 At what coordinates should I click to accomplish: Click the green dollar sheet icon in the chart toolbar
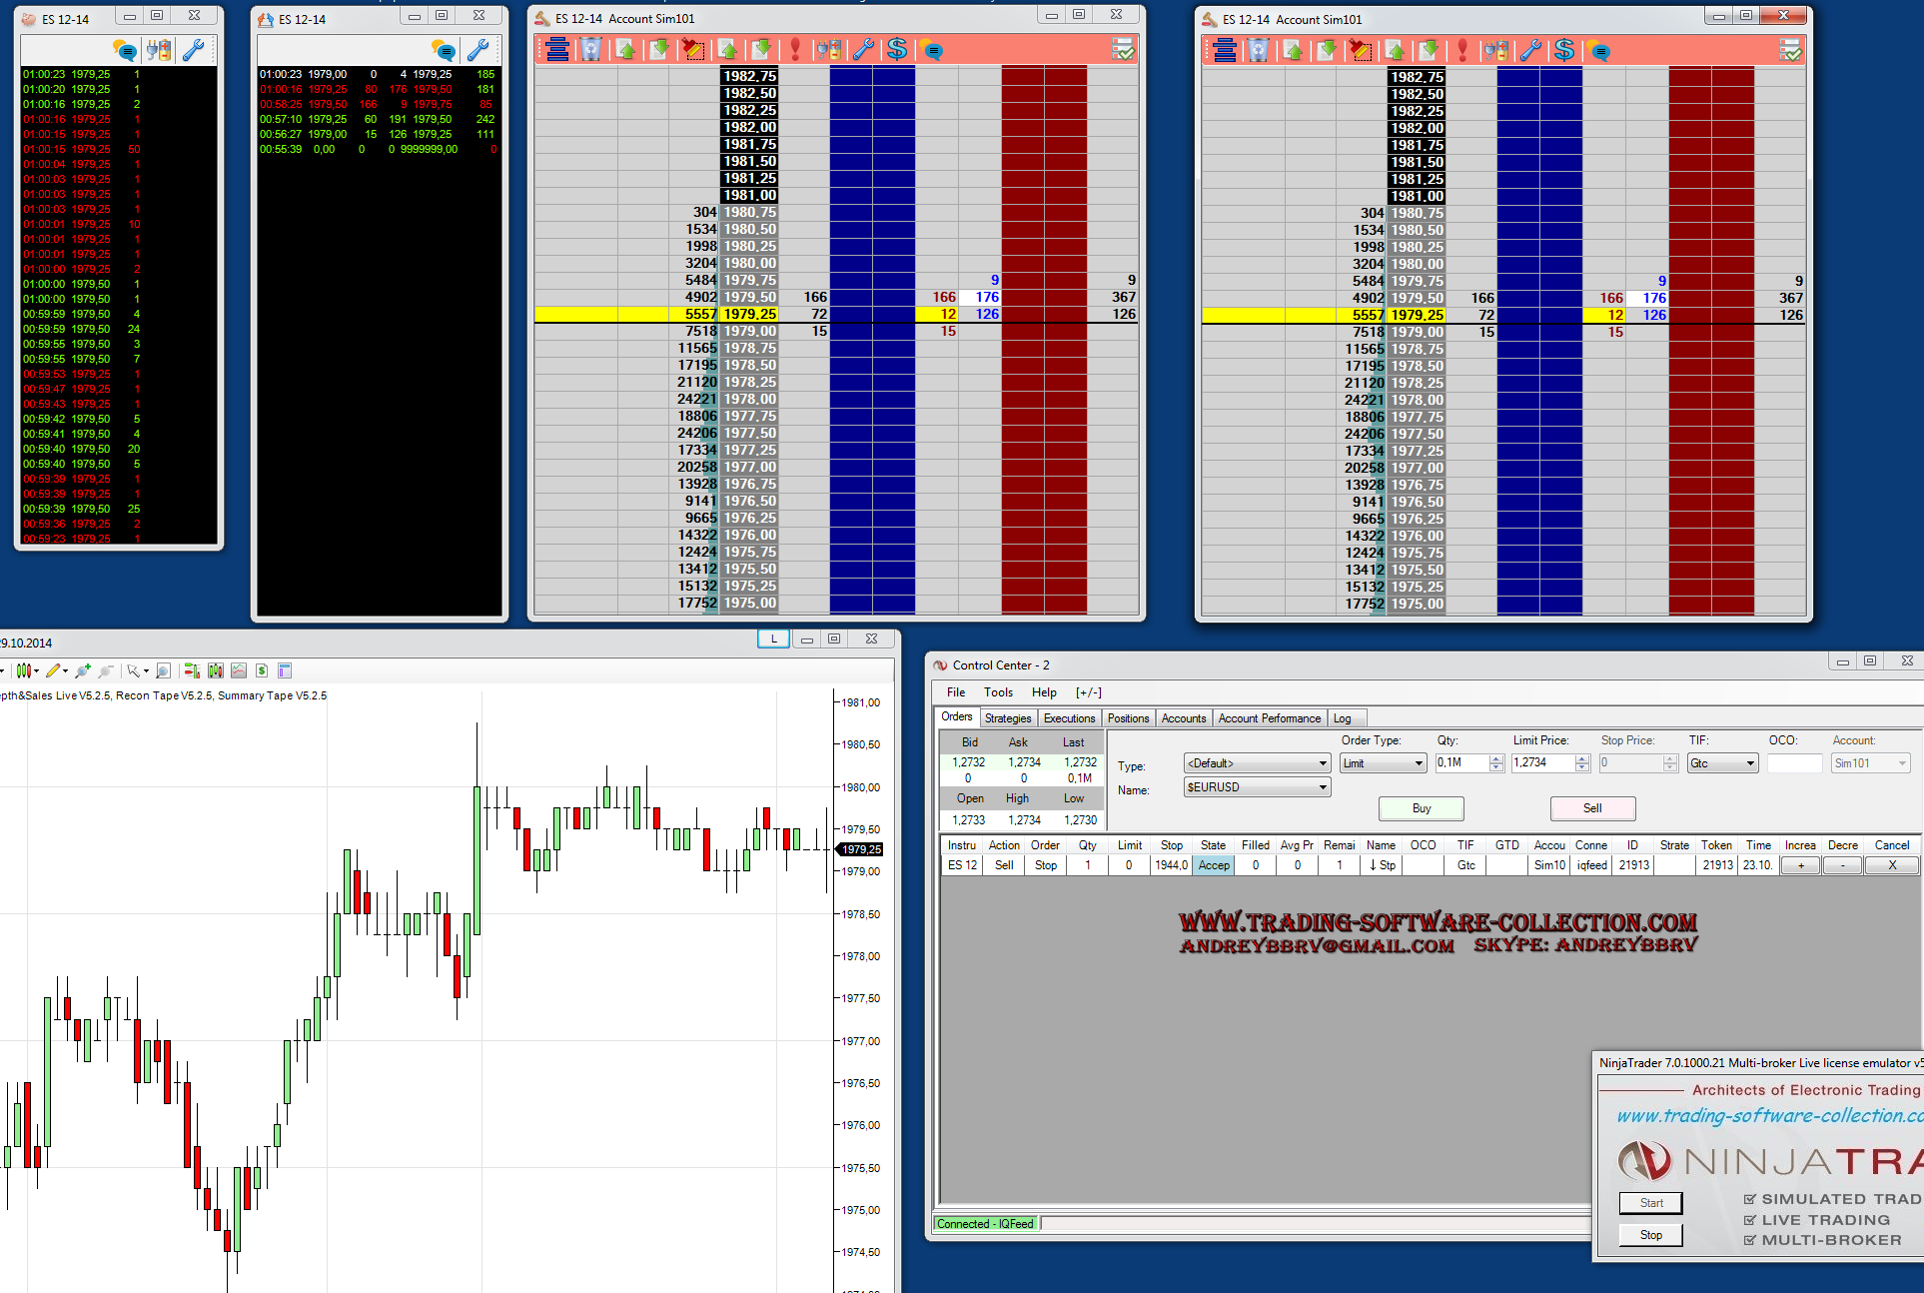point(262,670)
